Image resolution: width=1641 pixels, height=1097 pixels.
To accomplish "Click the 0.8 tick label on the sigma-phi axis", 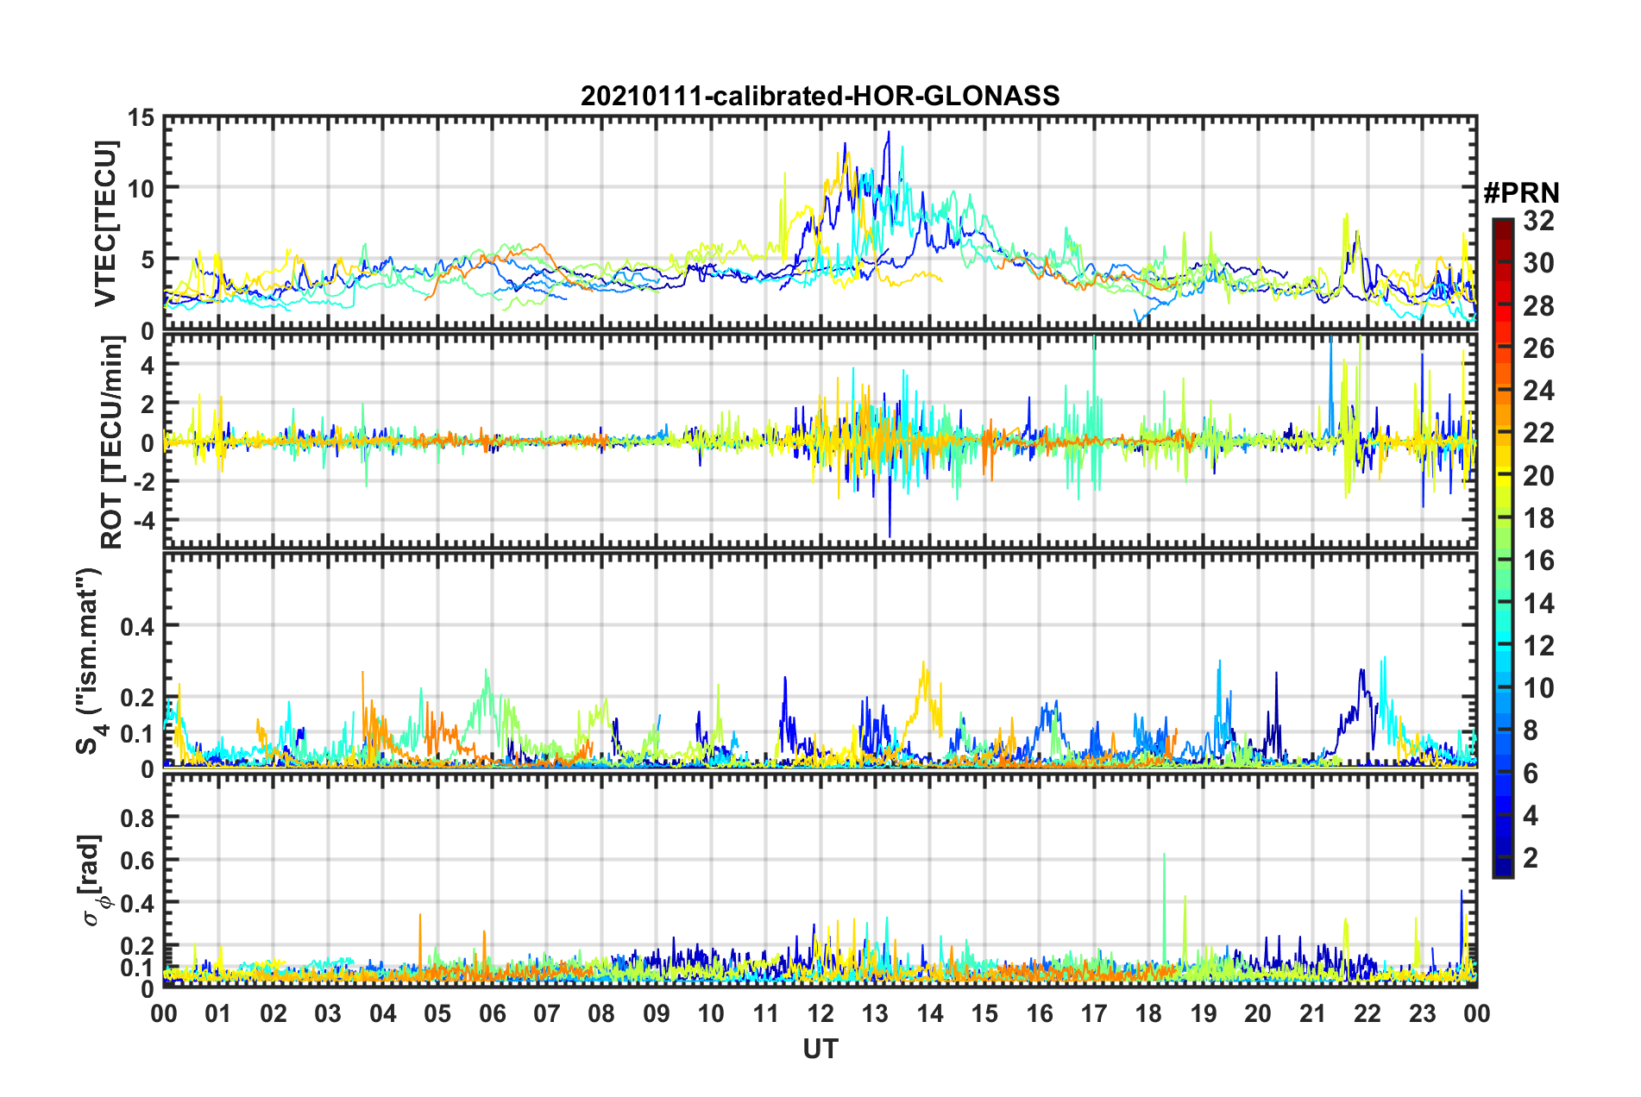I will coord(137,817).
